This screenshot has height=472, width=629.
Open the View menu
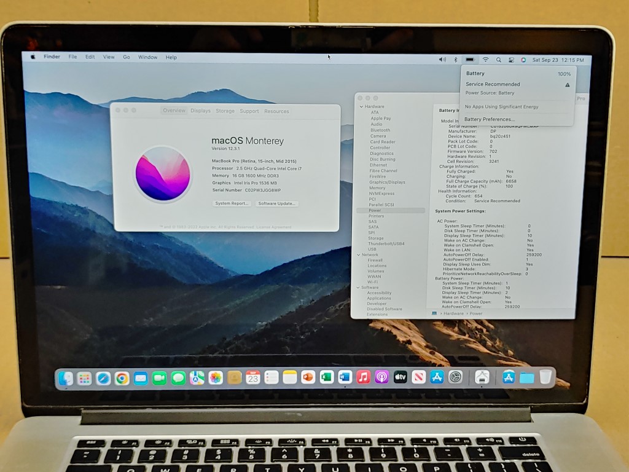click(109, 57)
